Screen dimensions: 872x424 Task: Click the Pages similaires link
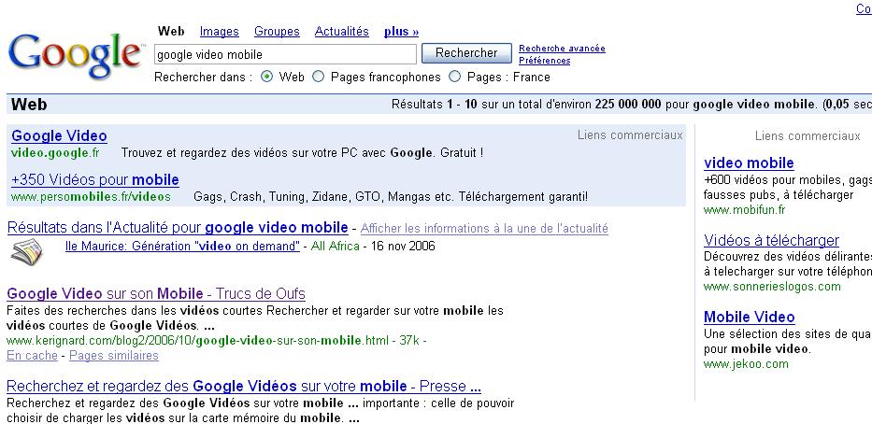point(114,356)
